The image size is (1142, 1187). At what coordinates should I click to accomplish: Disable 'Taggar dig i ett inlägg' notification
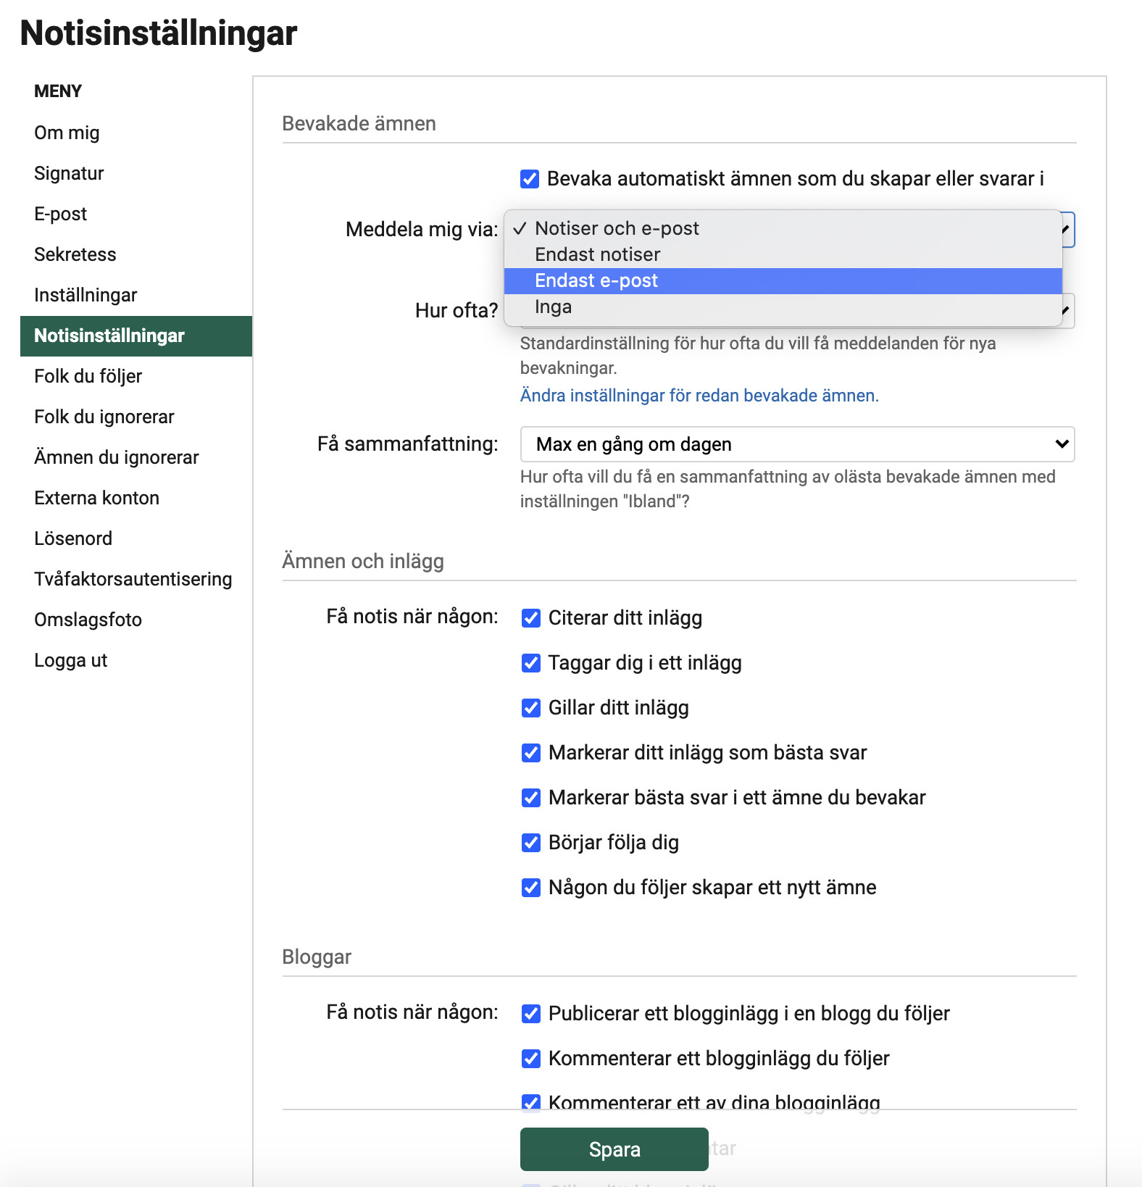coord(531,663)
